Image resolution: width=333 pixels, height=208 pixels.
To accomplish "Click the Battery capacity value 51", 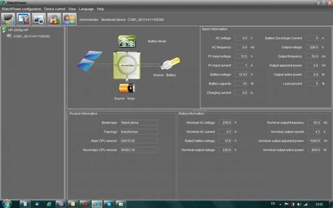I will point(241,84).
